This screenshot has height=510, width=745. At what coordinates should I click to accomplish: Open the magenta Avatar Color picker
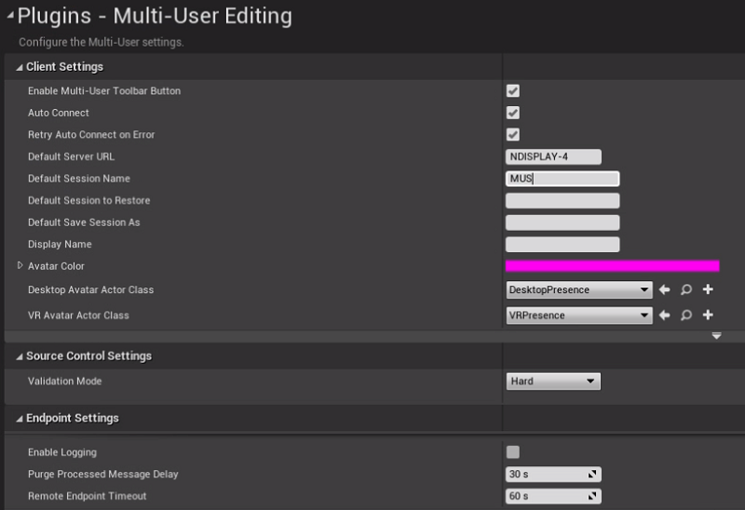coord(613,266)
